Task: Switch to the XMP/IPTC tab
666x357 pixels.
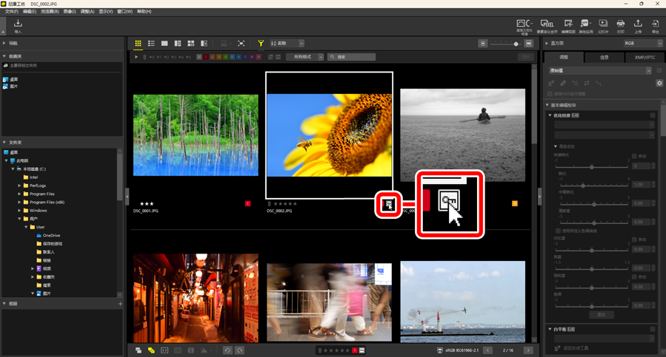Action: click(x=645, y=57)
